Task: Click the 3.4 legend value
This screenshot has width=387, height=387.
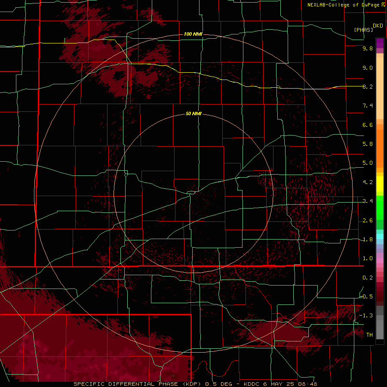Action: point(368,201)
